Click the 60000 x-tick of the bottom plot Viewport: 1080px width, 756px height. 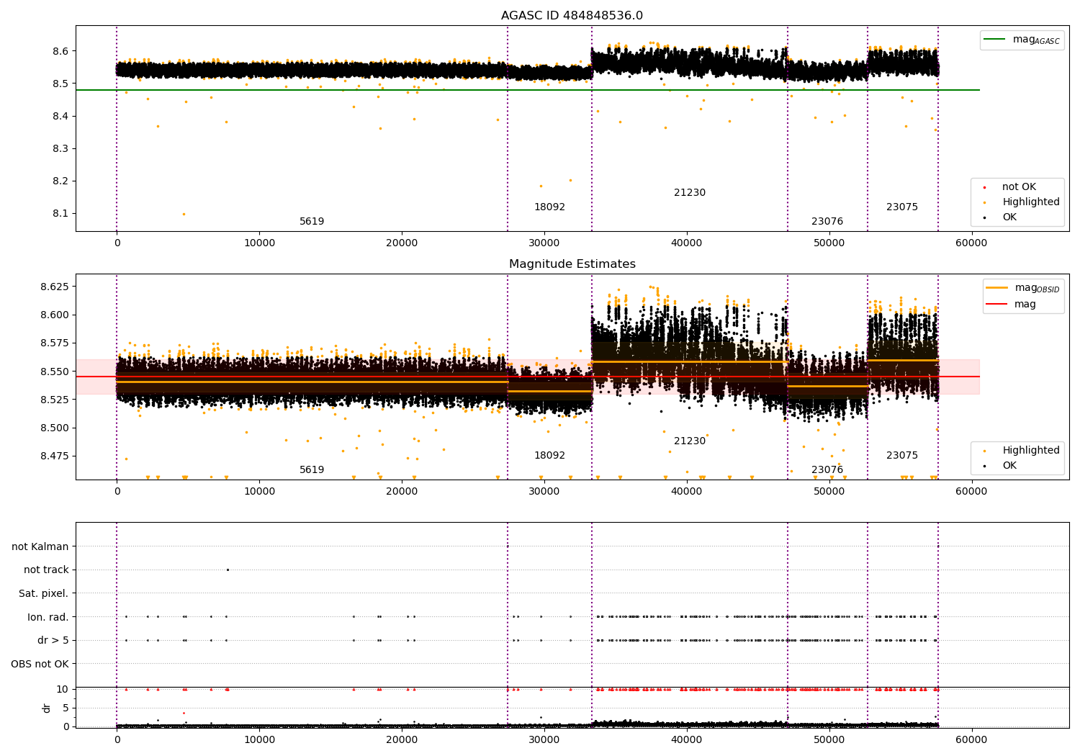(971, 739)
